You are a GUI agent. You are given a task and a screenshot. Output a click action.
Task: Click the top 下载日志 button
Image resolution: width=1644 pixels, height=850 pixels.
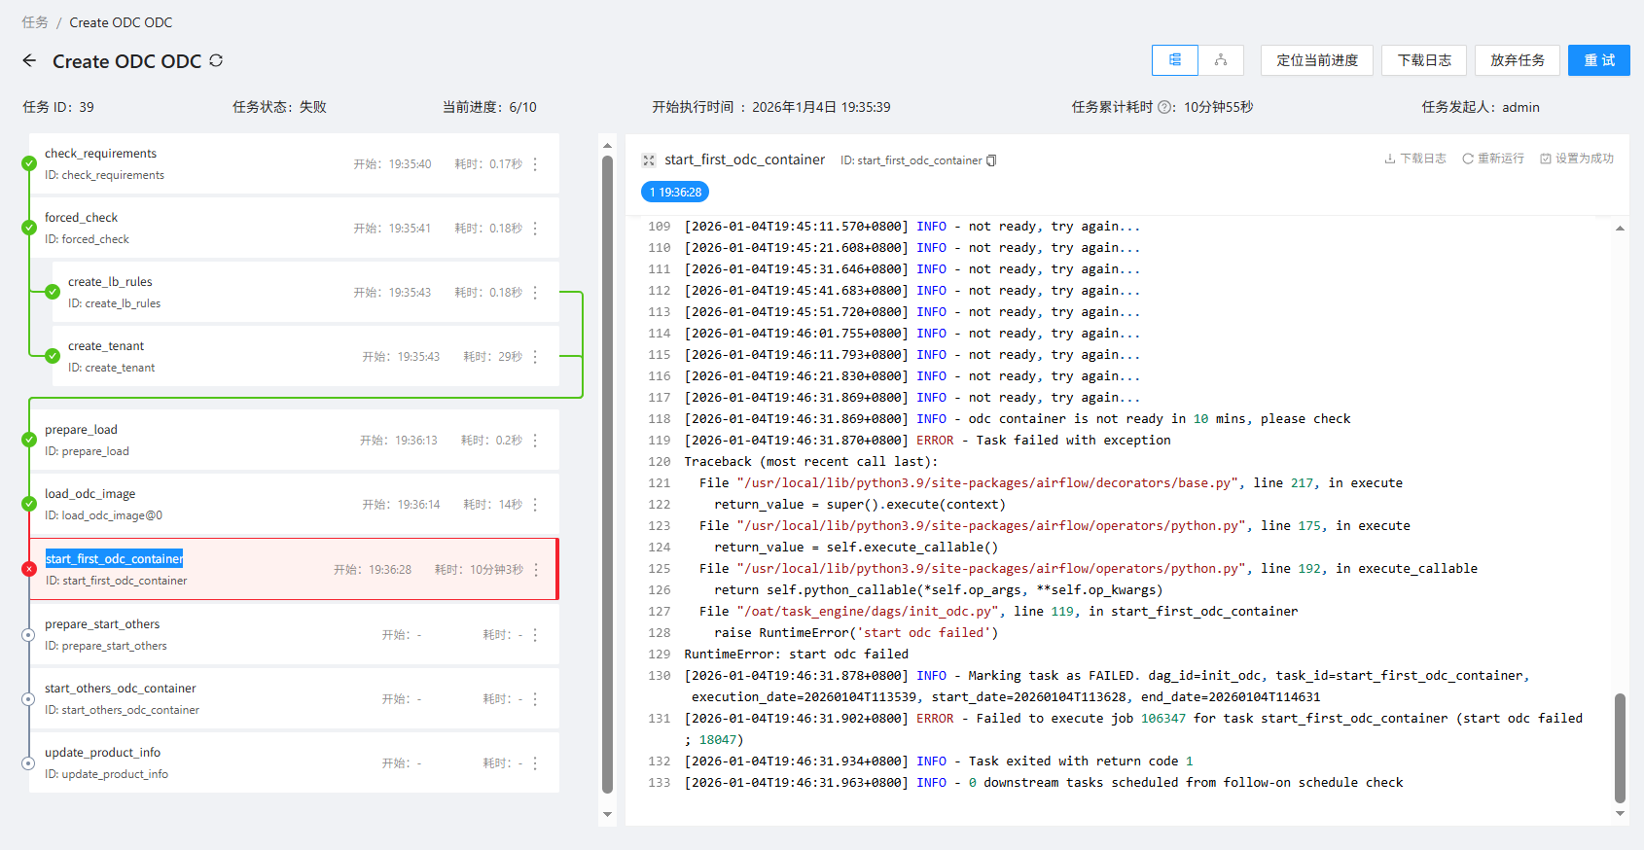[x=1424, y=60]
